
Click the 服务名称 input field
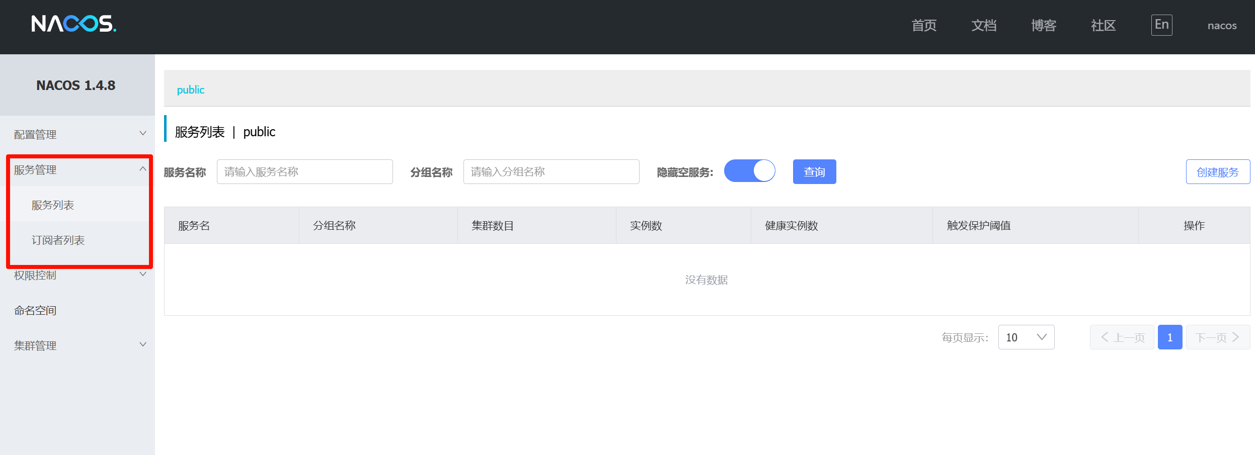coord(304,171)
